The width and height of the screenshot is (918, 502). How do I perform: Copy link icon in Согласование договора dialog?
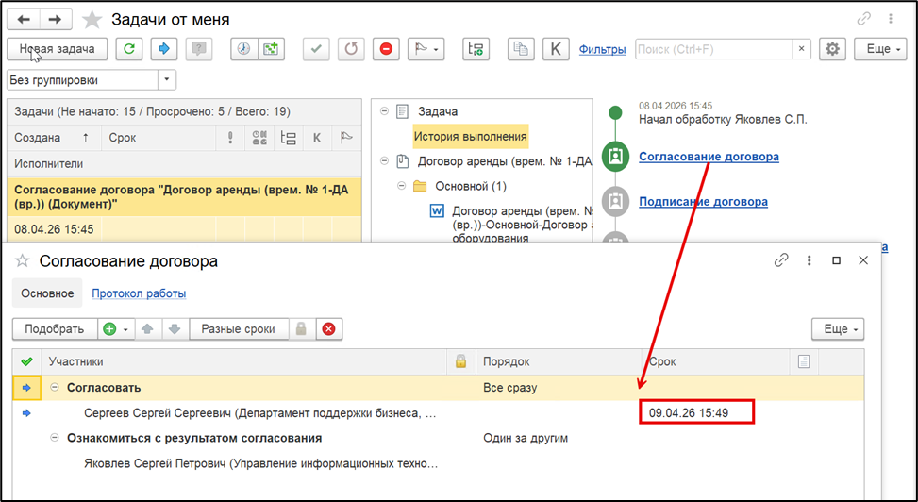tap(781, 260)
